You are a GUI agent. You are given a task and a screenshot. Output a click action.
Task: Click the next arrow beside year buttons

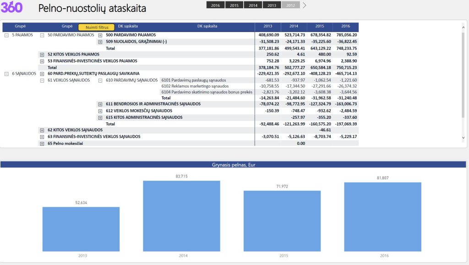click(305, 5)
